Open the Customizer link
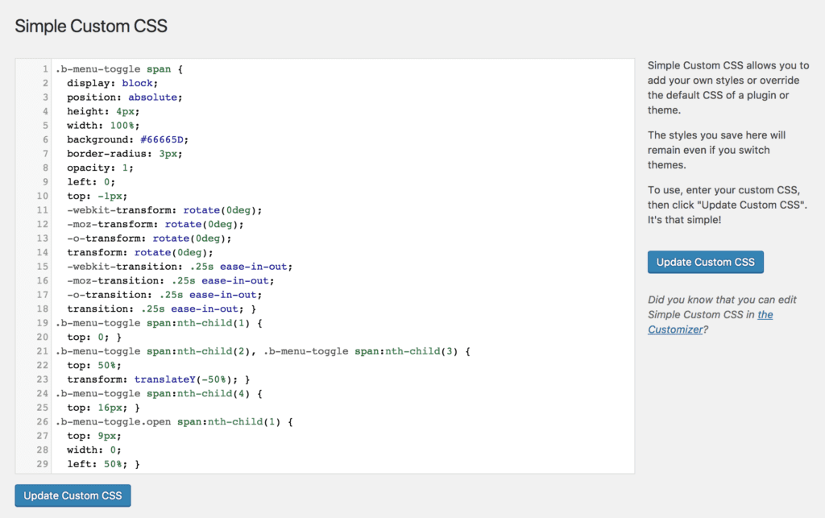 click(675, 329)
